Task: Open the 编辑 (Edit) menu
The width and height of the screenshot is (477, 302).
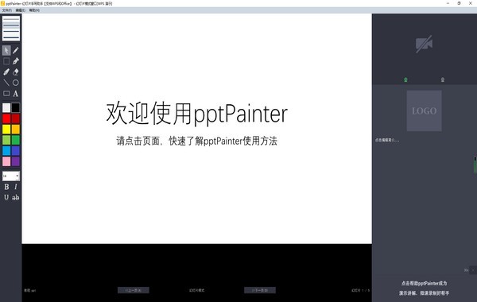Action: click(21, 10)
